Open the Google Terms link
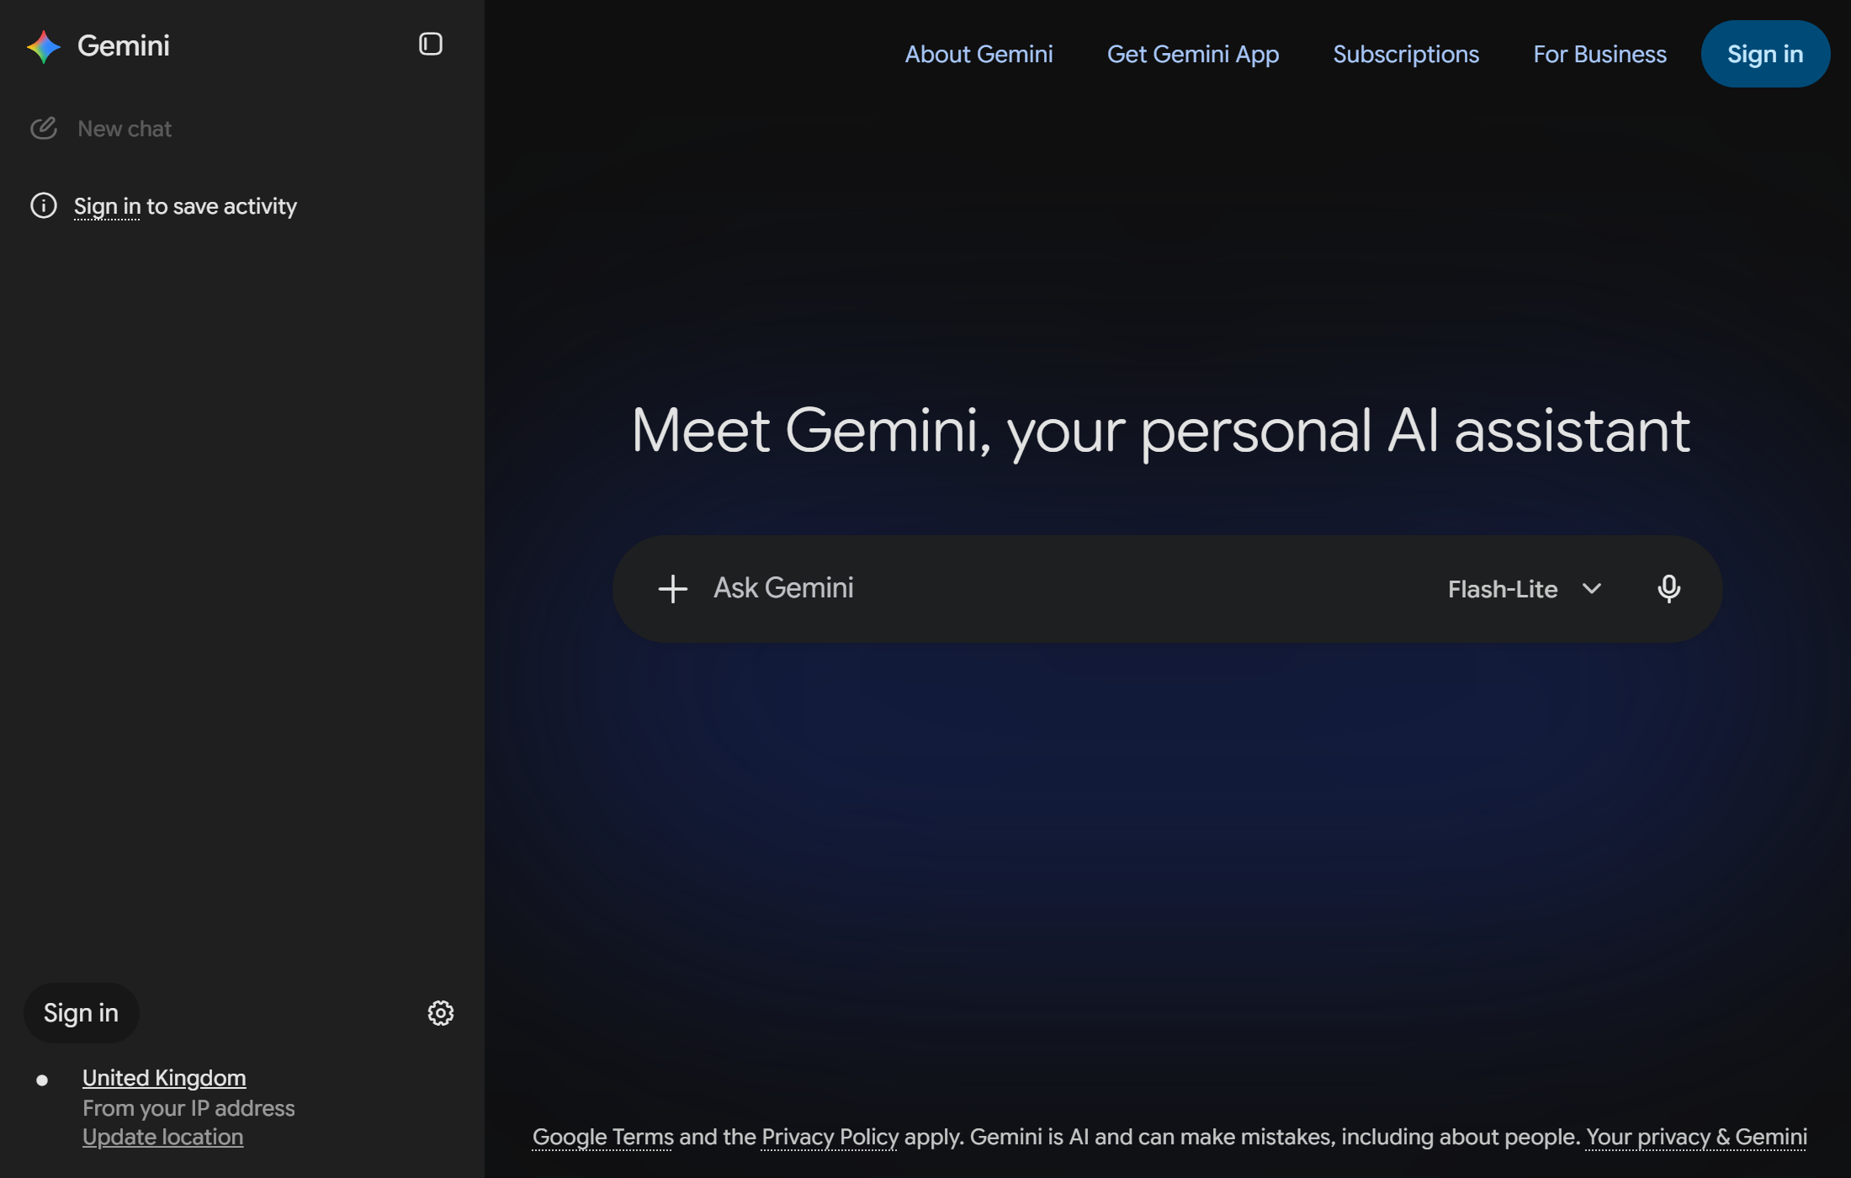Viewport: 1851px width, 1178px height. 602,1137
